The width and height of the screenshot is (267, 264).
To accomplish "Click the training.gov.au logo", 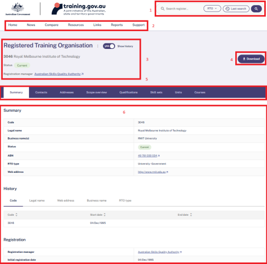I will coord(78,9).
